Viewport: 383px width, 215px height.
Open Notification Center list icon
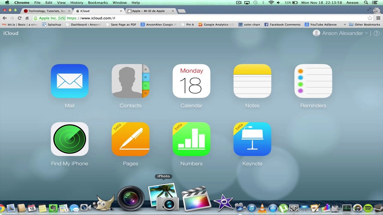[x=375, y=3]
